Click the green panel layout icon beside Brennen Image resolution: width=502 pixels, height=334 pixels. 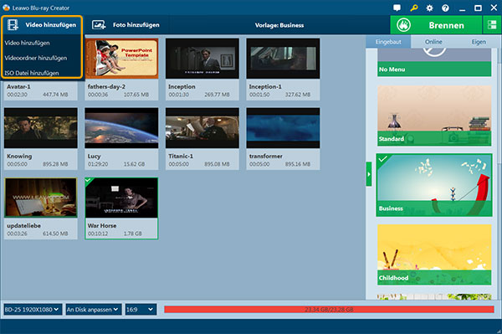(x=492, y=25)
